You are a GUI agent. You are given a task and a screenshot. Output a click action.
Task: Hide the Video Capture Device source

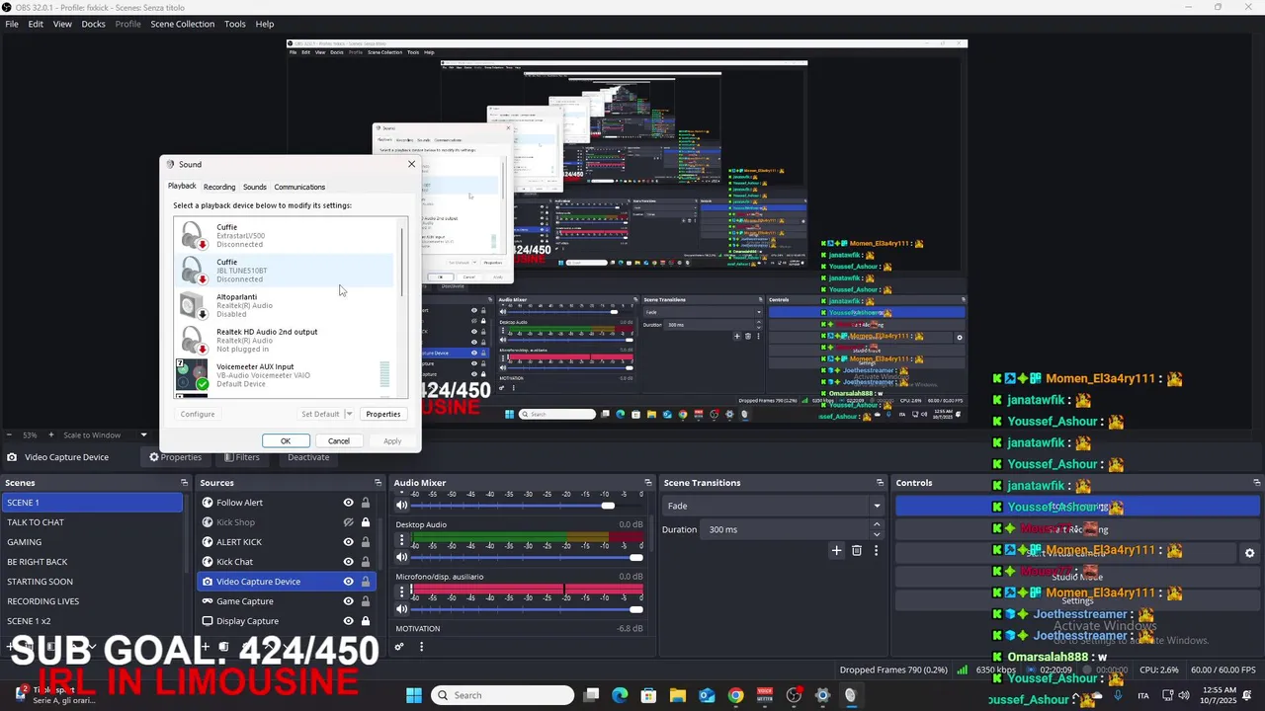click(348, 582)
